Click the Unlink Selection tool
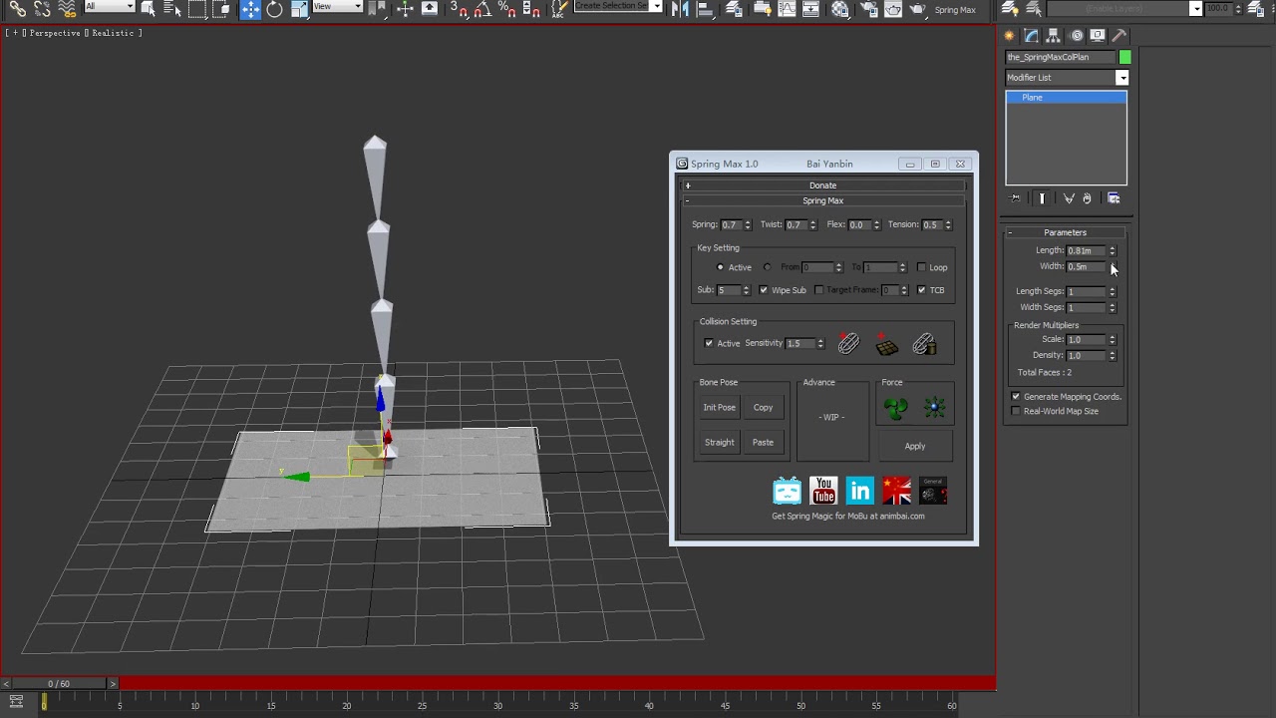1276x718 pixels. [42, 8]
